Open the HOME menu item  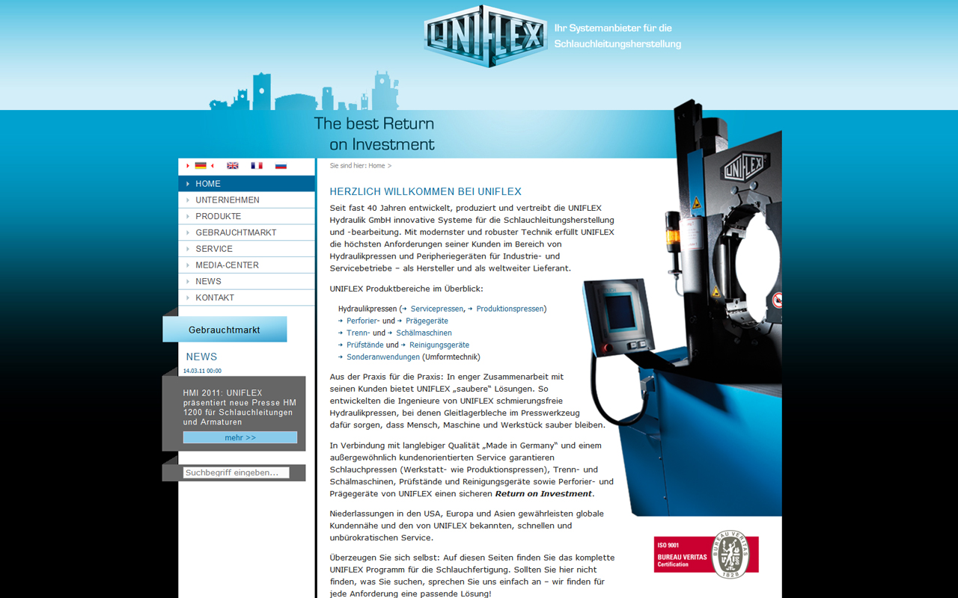point(246,184)
